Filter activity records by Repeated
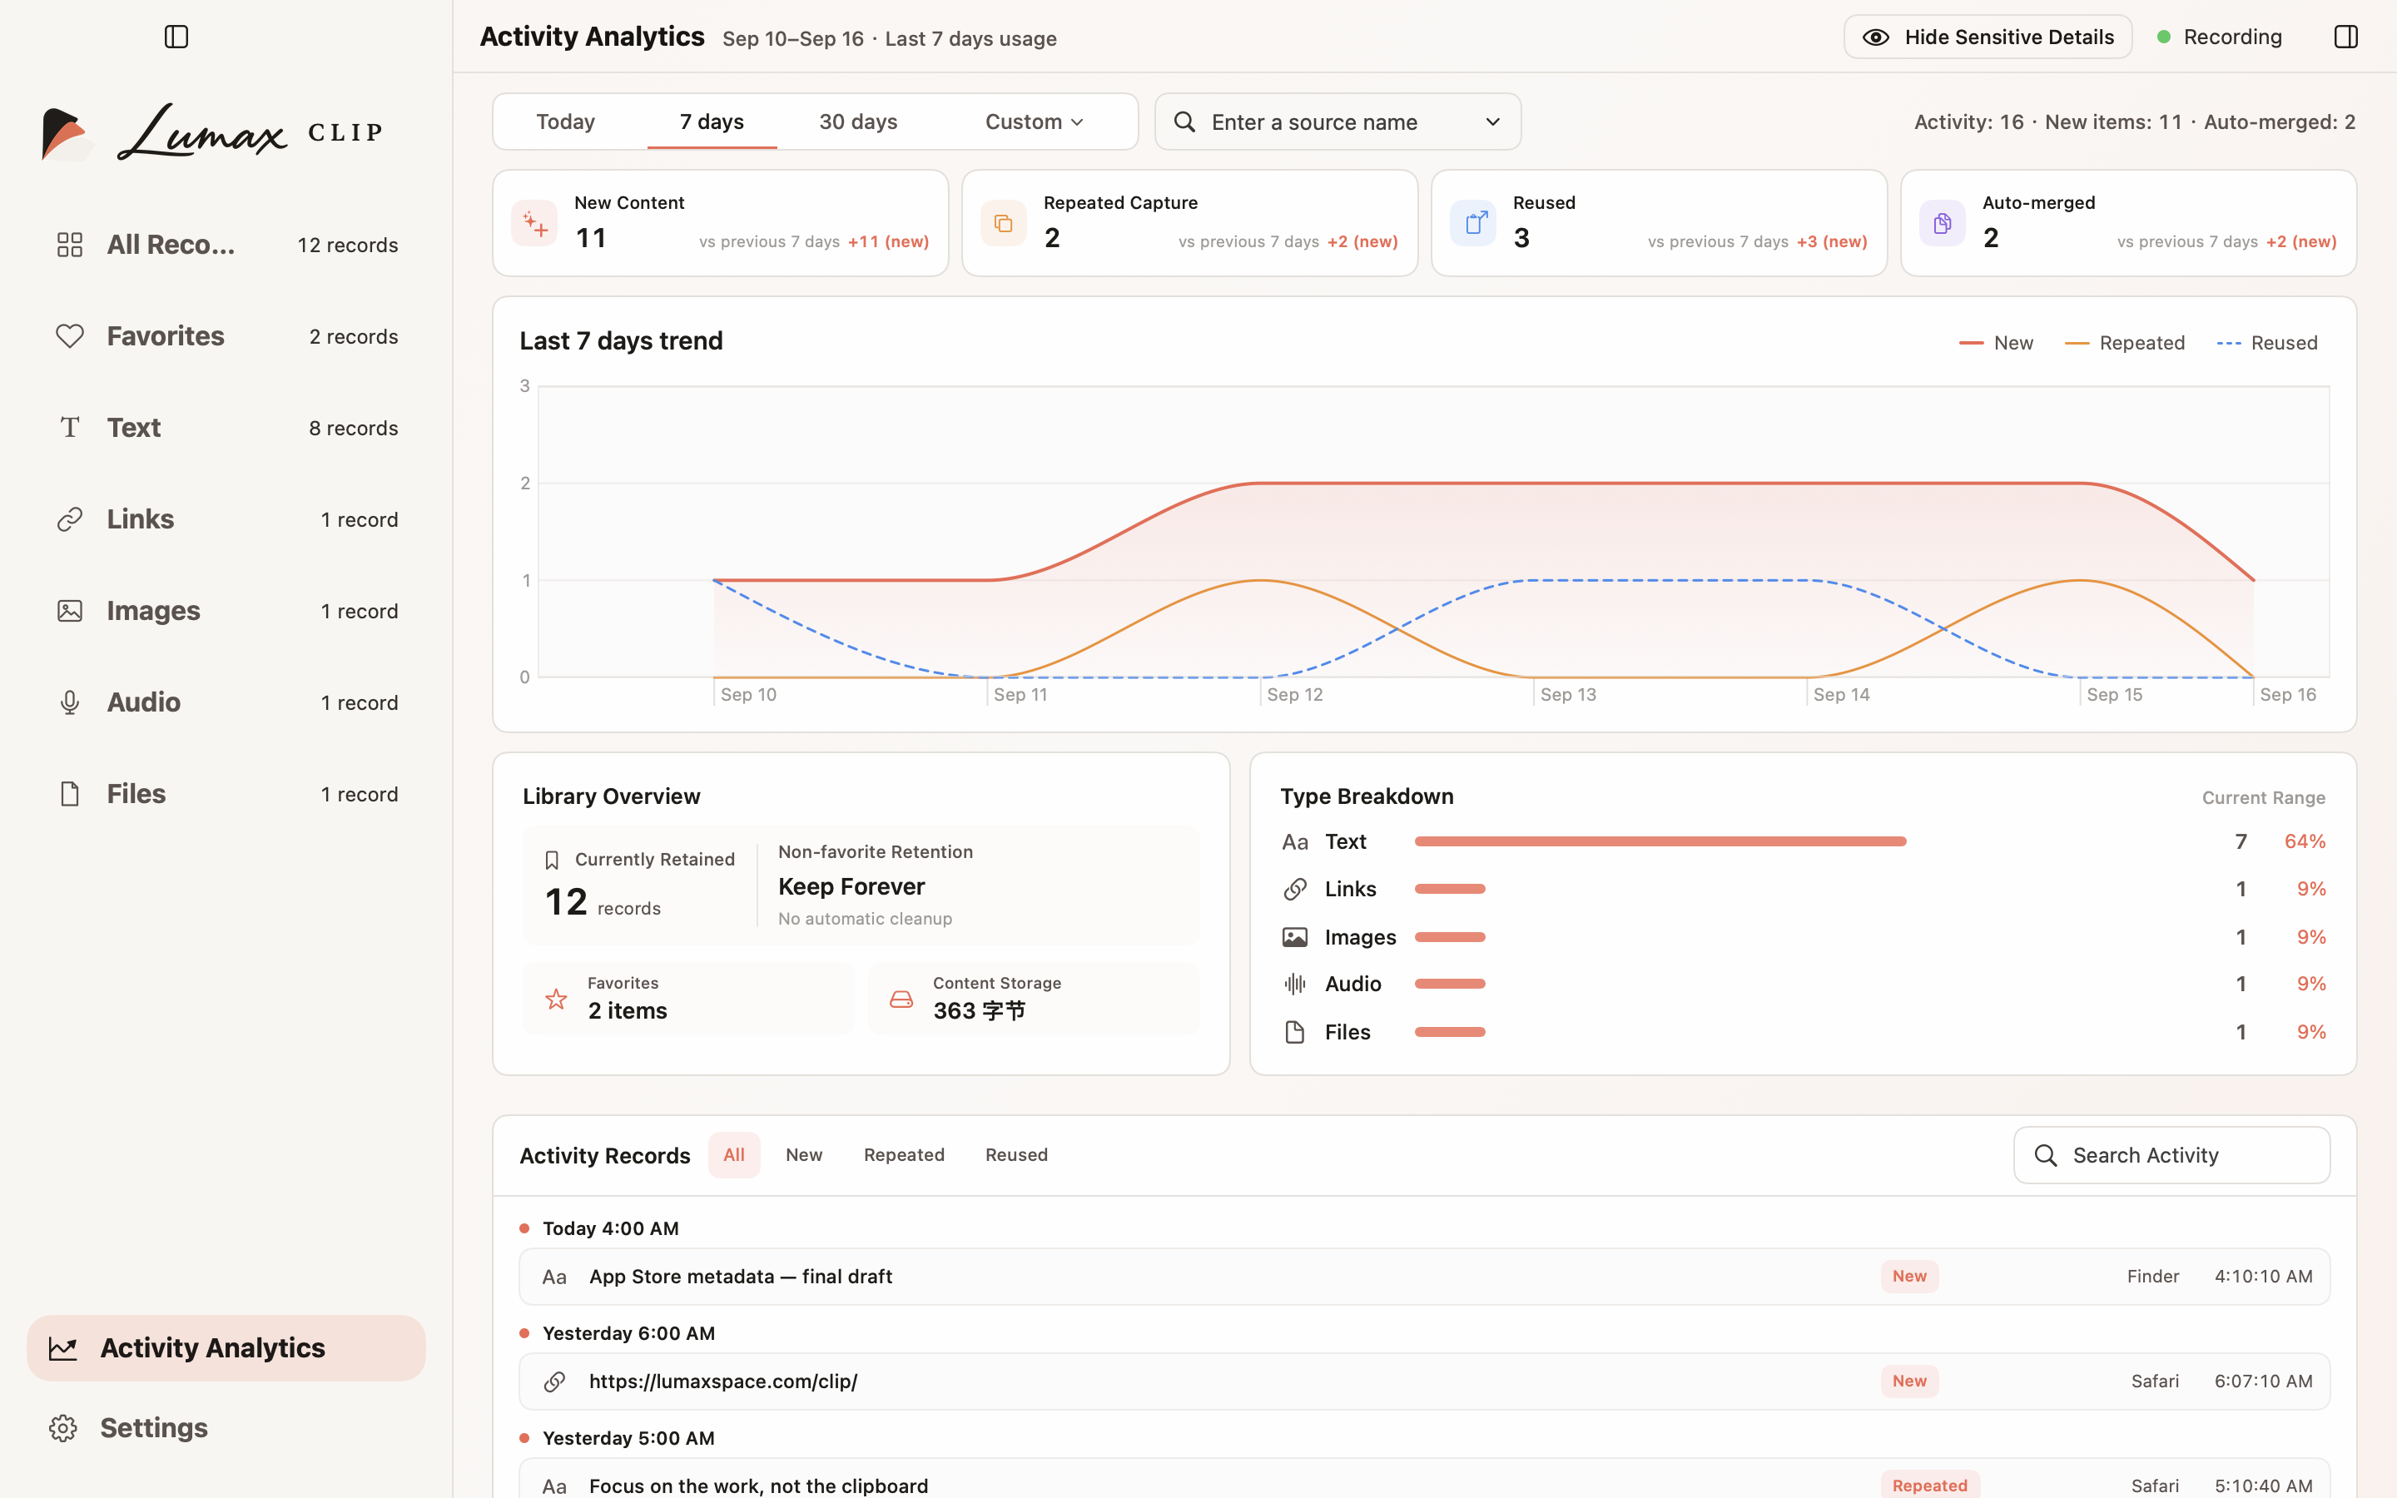This screenshot has width=2397, height=1498. pos(903,1155)
